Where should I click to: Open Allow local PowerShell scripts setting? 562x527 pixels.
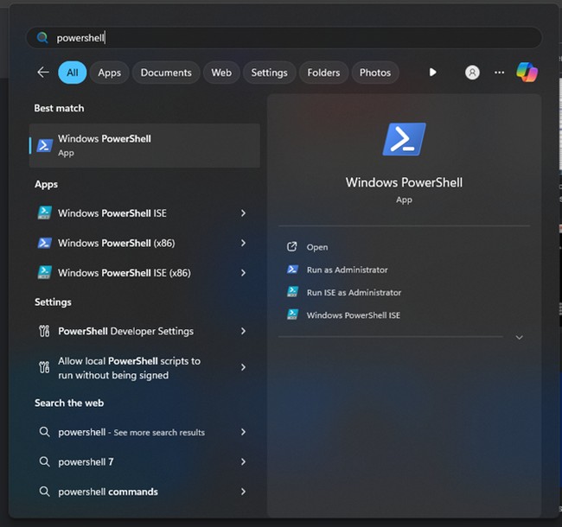144,368
